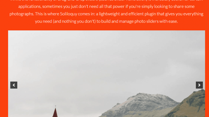Click the phrase "This is where" in the text
209x117 pixels.
pos(47,14)
